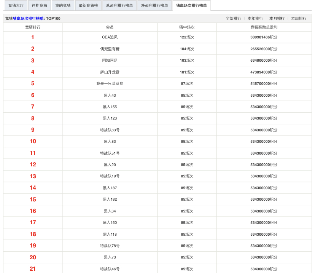
Task: Switch to 往期竞猜 tab
Action: tap(40, 6)
